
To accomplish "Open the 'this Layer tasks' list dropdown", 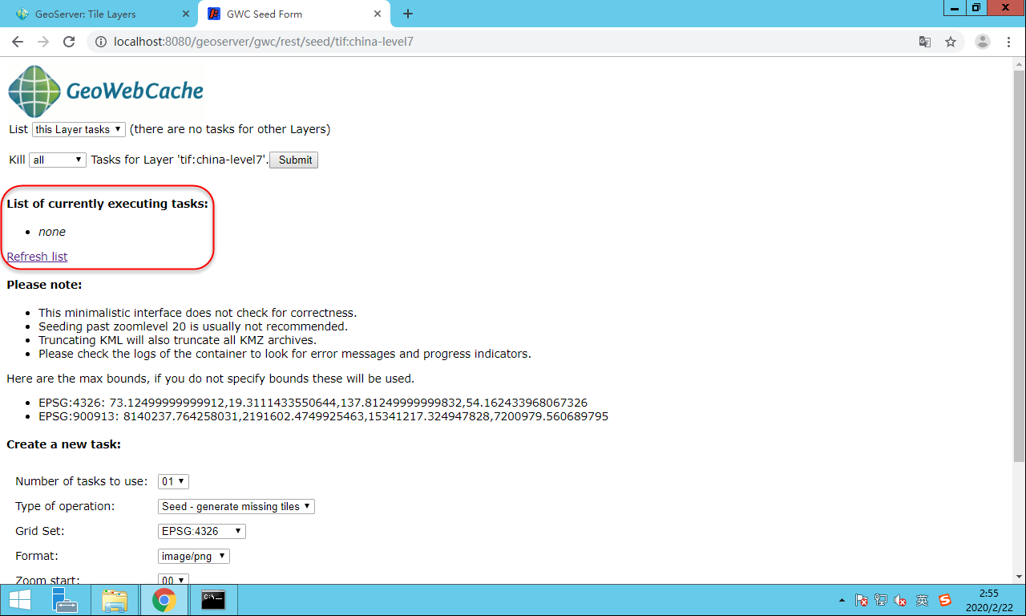I will [79, 129].
